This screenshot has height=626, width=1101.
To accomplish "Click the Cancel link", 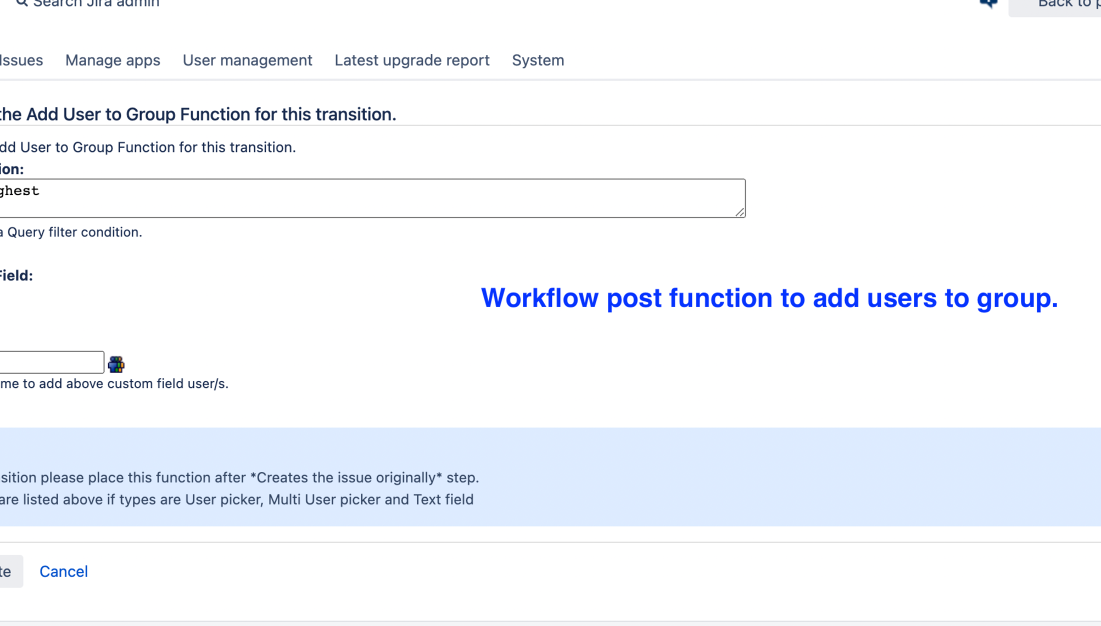I will coord(64,571).
